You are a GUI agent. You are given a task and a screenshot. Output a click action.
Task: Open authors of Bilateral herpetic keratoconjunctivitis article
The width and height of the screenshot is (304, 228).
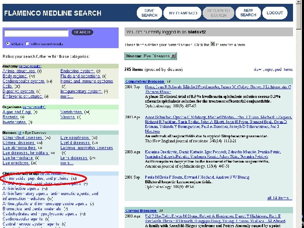pos(197,177)
